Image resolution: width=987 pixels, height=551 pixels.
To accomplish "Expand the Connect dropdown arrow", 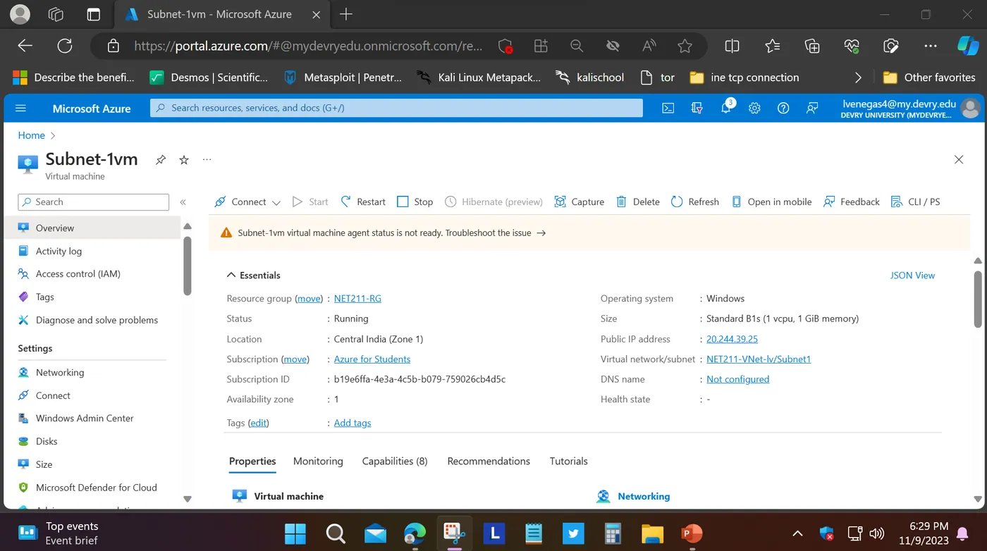I will tap(276, 202).
